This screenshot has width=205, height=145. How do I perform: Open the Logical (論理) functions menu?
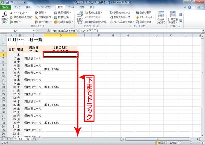coord(40,13)
